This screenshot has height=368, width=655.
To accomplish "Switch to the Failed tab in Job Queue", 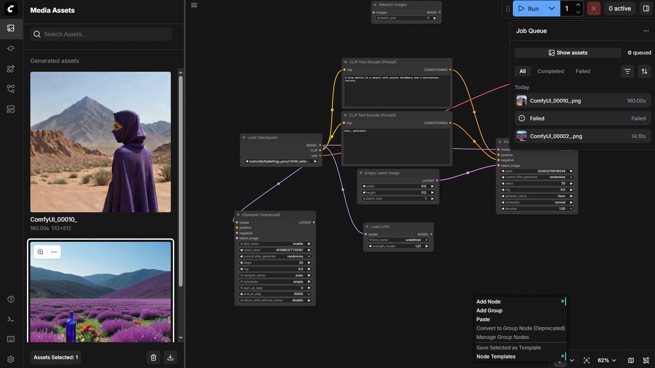I will [x=583, y=71].
